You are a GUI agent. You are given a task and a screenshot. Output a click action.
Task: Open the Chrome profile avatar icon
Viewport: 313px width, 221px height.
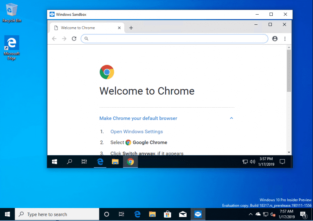[x=275, y=39]
